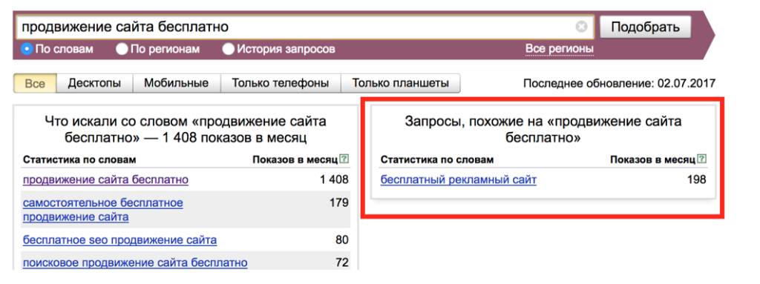
Task: Open 'продвижение сайта бесплатно' query link
Action: (x=105, y=179)
